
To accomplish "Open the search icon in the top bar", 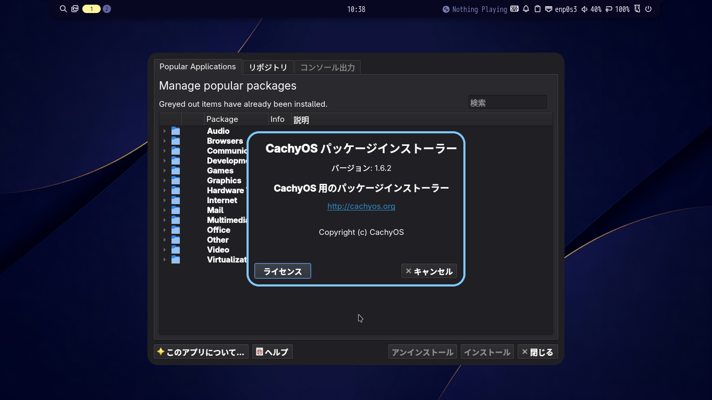I will 64,9.
